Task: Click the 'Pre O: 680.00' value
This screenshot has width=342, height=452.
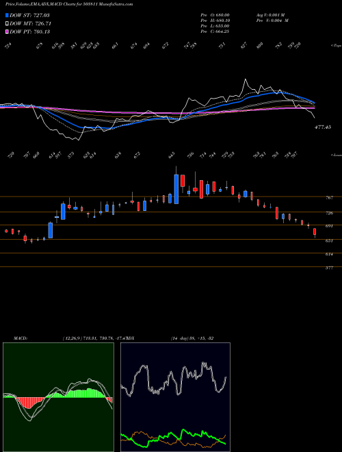Action: click(215, 15)
